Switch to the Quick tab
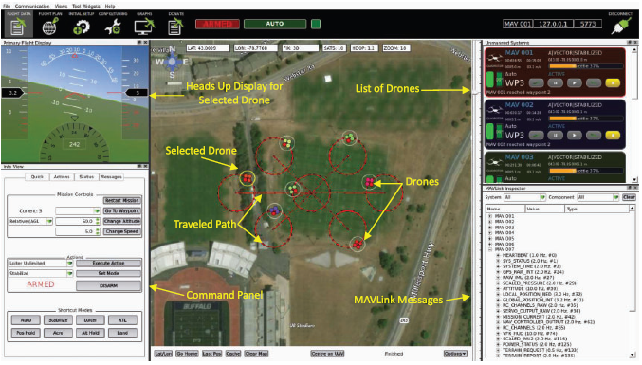The height and width of the screenshot is (365, 642). [37, 177]
